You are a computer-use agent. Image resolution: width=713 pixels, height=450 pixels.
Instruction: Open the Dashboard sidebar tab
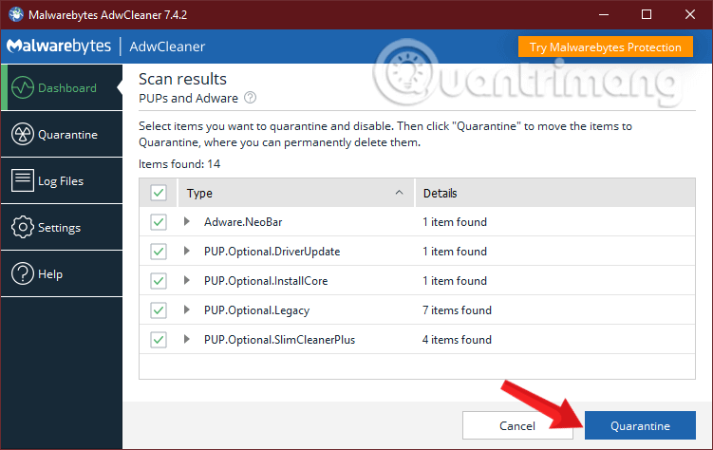coord(62,87)
